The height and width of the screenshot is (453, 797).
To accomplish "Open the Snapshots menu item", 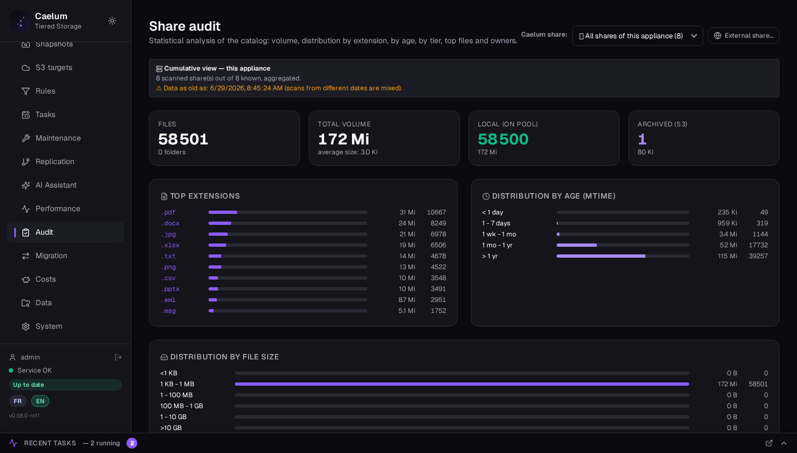I will 66,44.
